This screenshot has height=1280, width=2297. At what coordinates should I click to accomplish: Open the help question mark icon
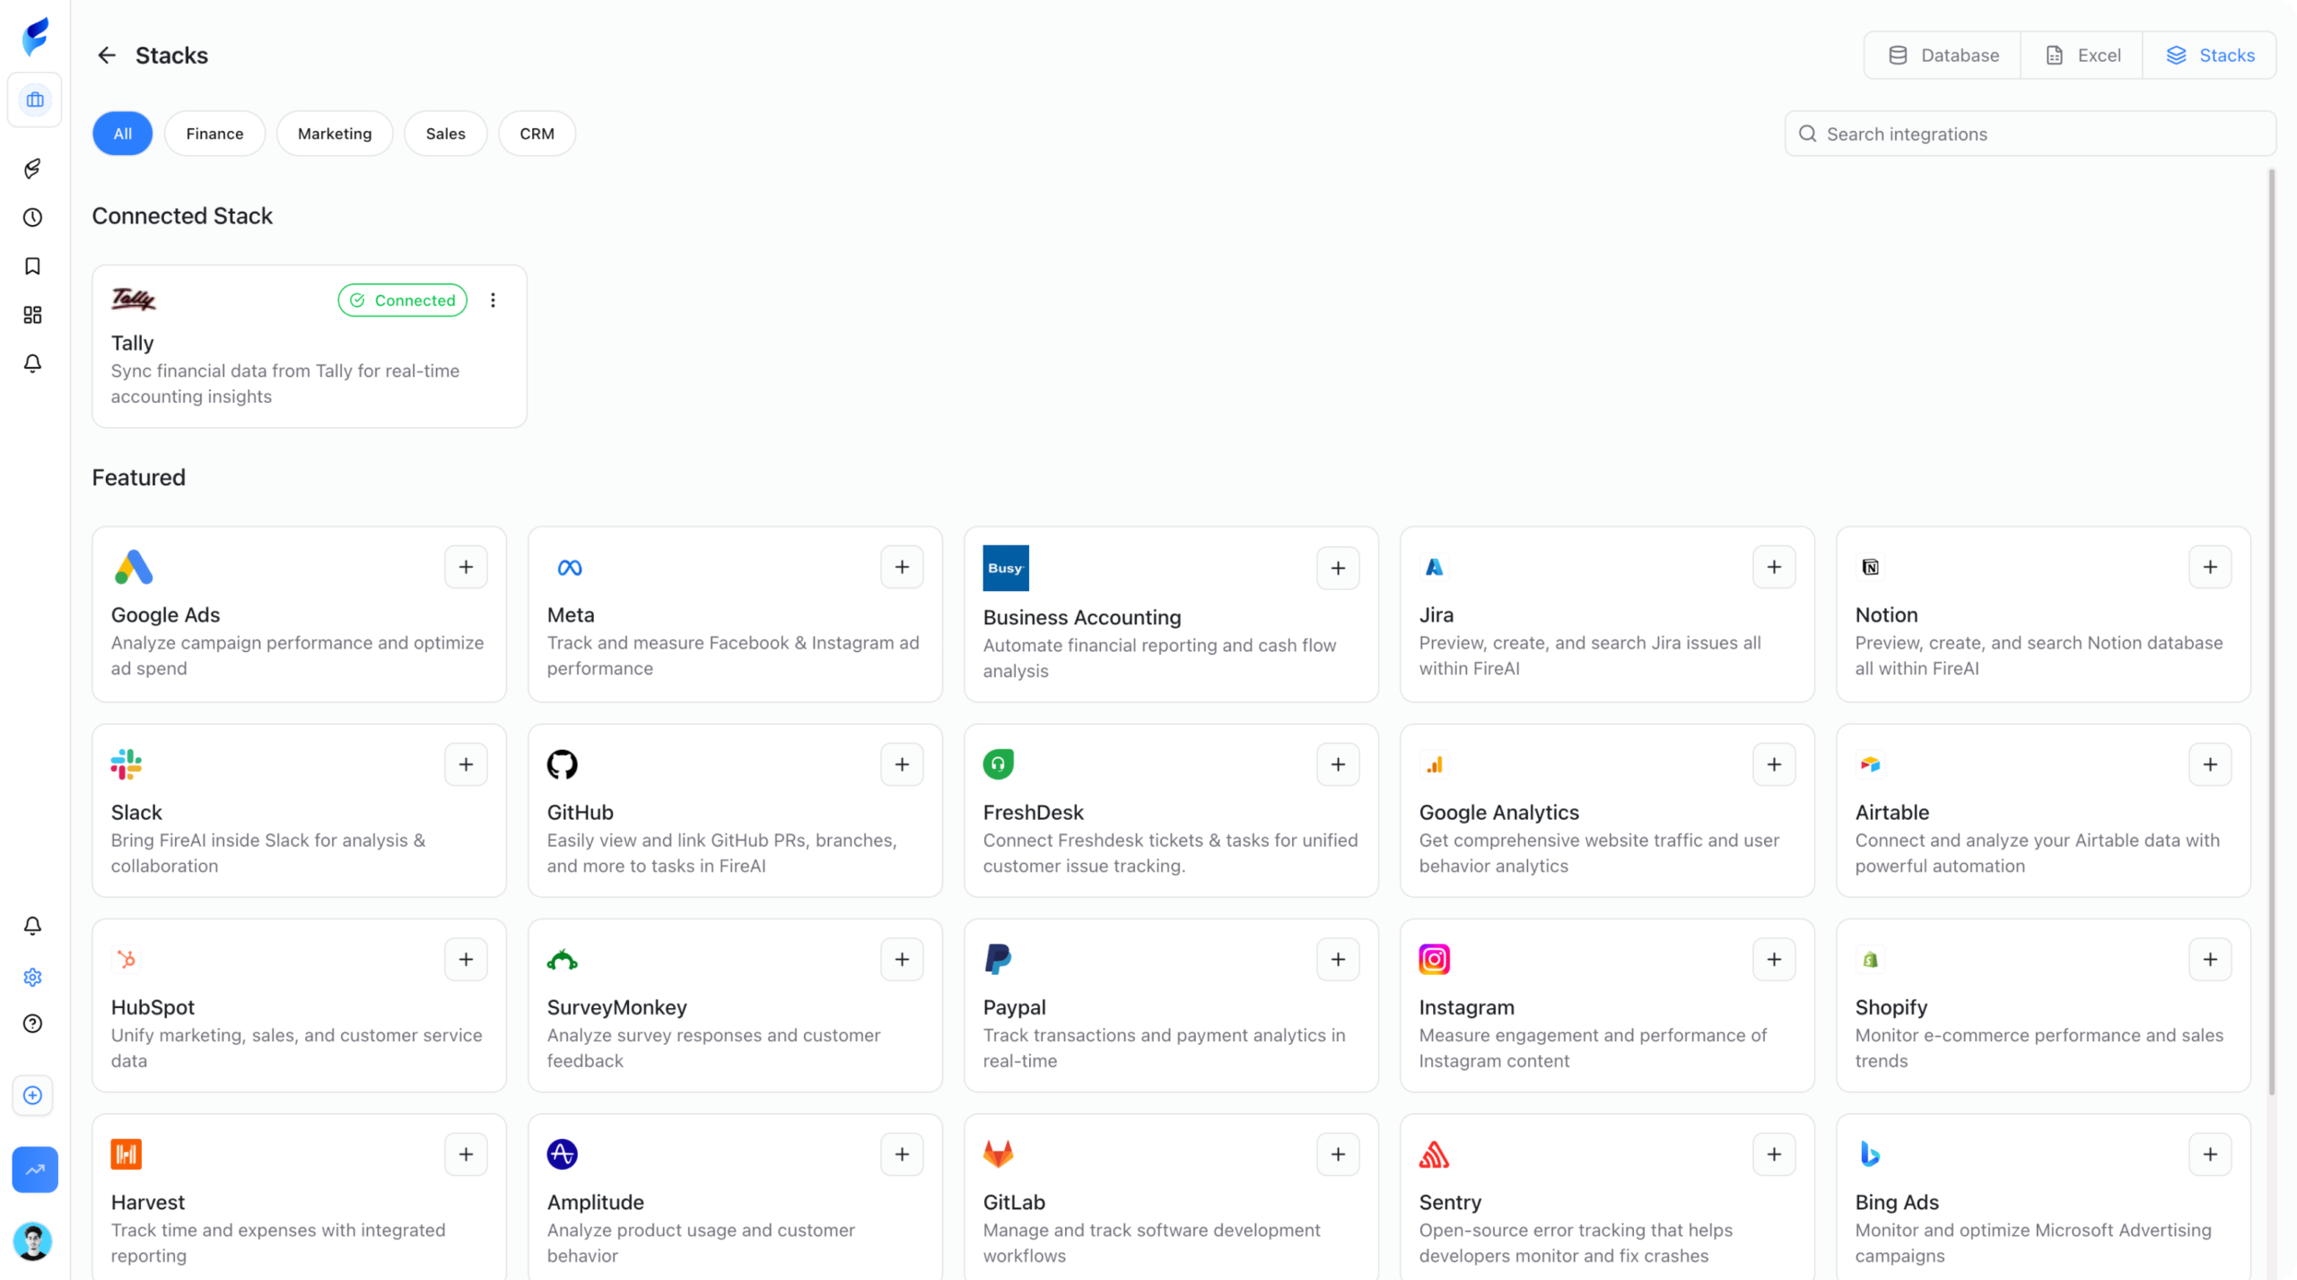33,1023
